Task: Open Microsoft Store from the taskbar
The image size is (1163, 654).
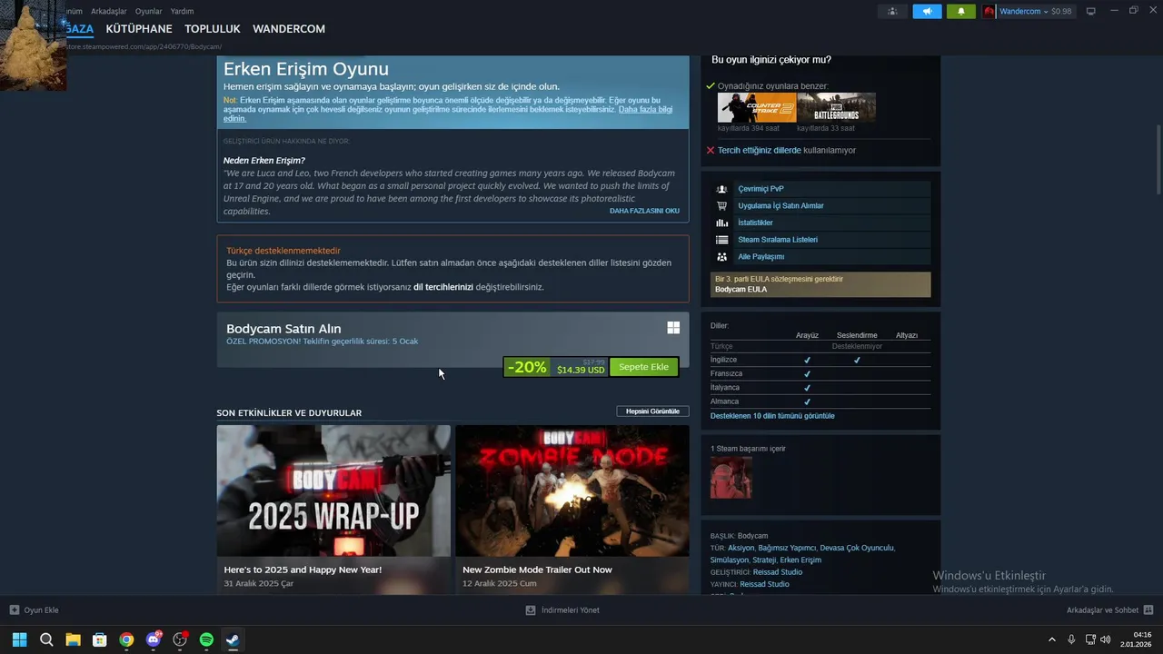Action: coord(100,639)
